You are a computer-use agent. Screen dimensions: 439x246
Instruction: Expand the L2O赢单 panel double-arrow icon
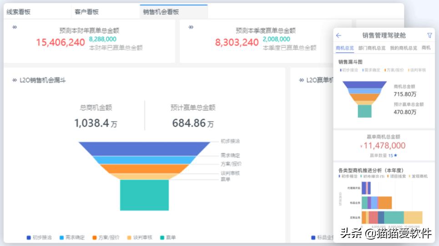pos(302,80)
